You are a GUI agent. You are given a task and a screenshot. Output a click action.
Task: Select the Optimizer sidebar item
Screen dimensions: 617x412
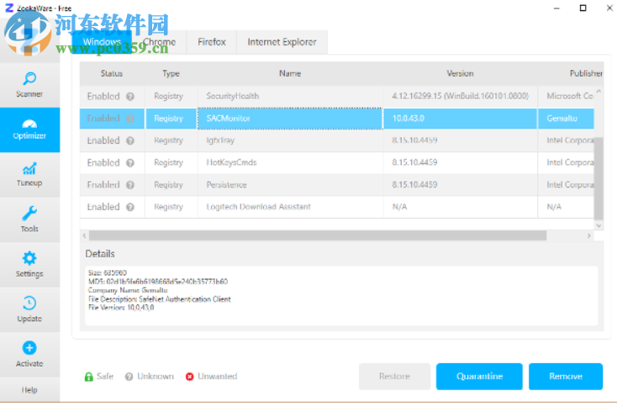[29, 129]
